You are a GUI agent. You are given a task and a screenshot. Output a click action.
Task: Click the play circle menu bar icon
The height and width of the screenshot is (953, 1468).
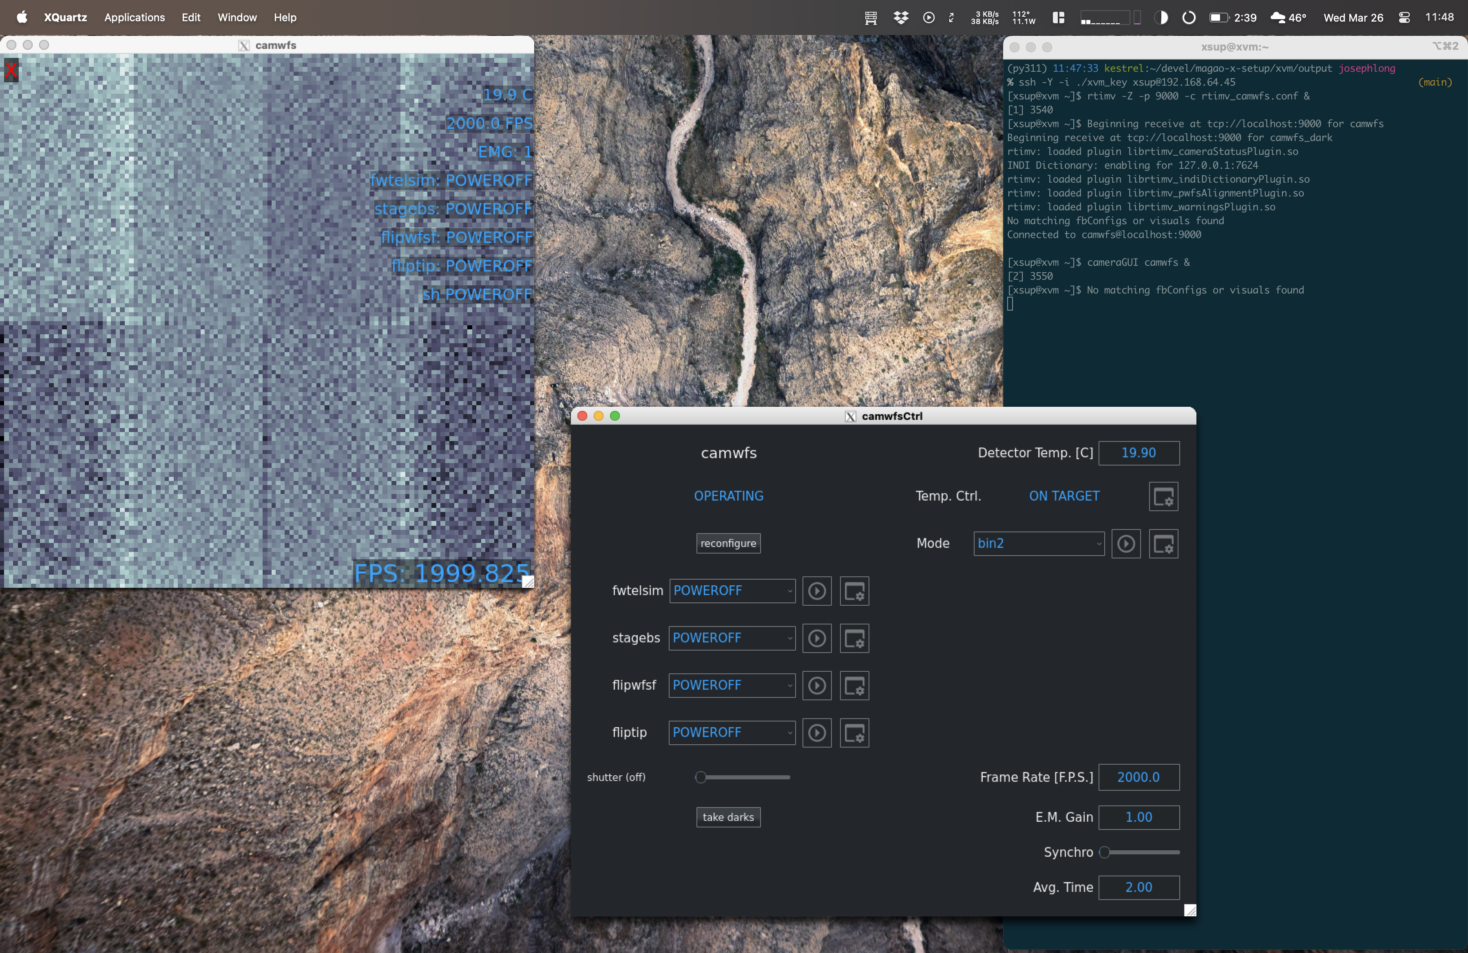pos(928,17)
